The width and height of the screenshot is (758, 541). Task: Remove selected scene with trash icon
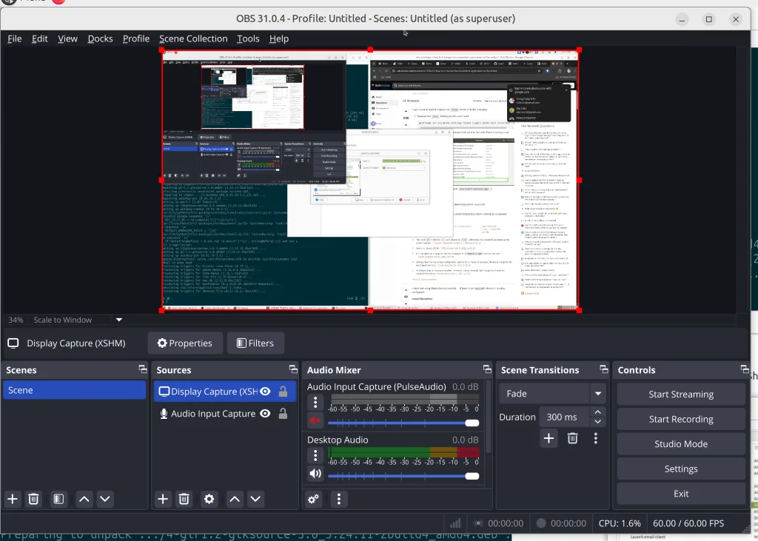pos(33,499)
